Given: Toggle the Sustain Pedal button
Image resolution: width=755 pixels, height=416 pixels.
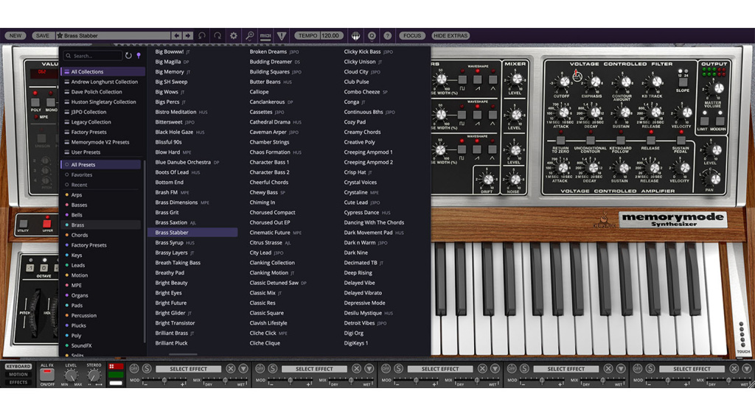Looking at the screenshot, I should (x=681, y=141).
